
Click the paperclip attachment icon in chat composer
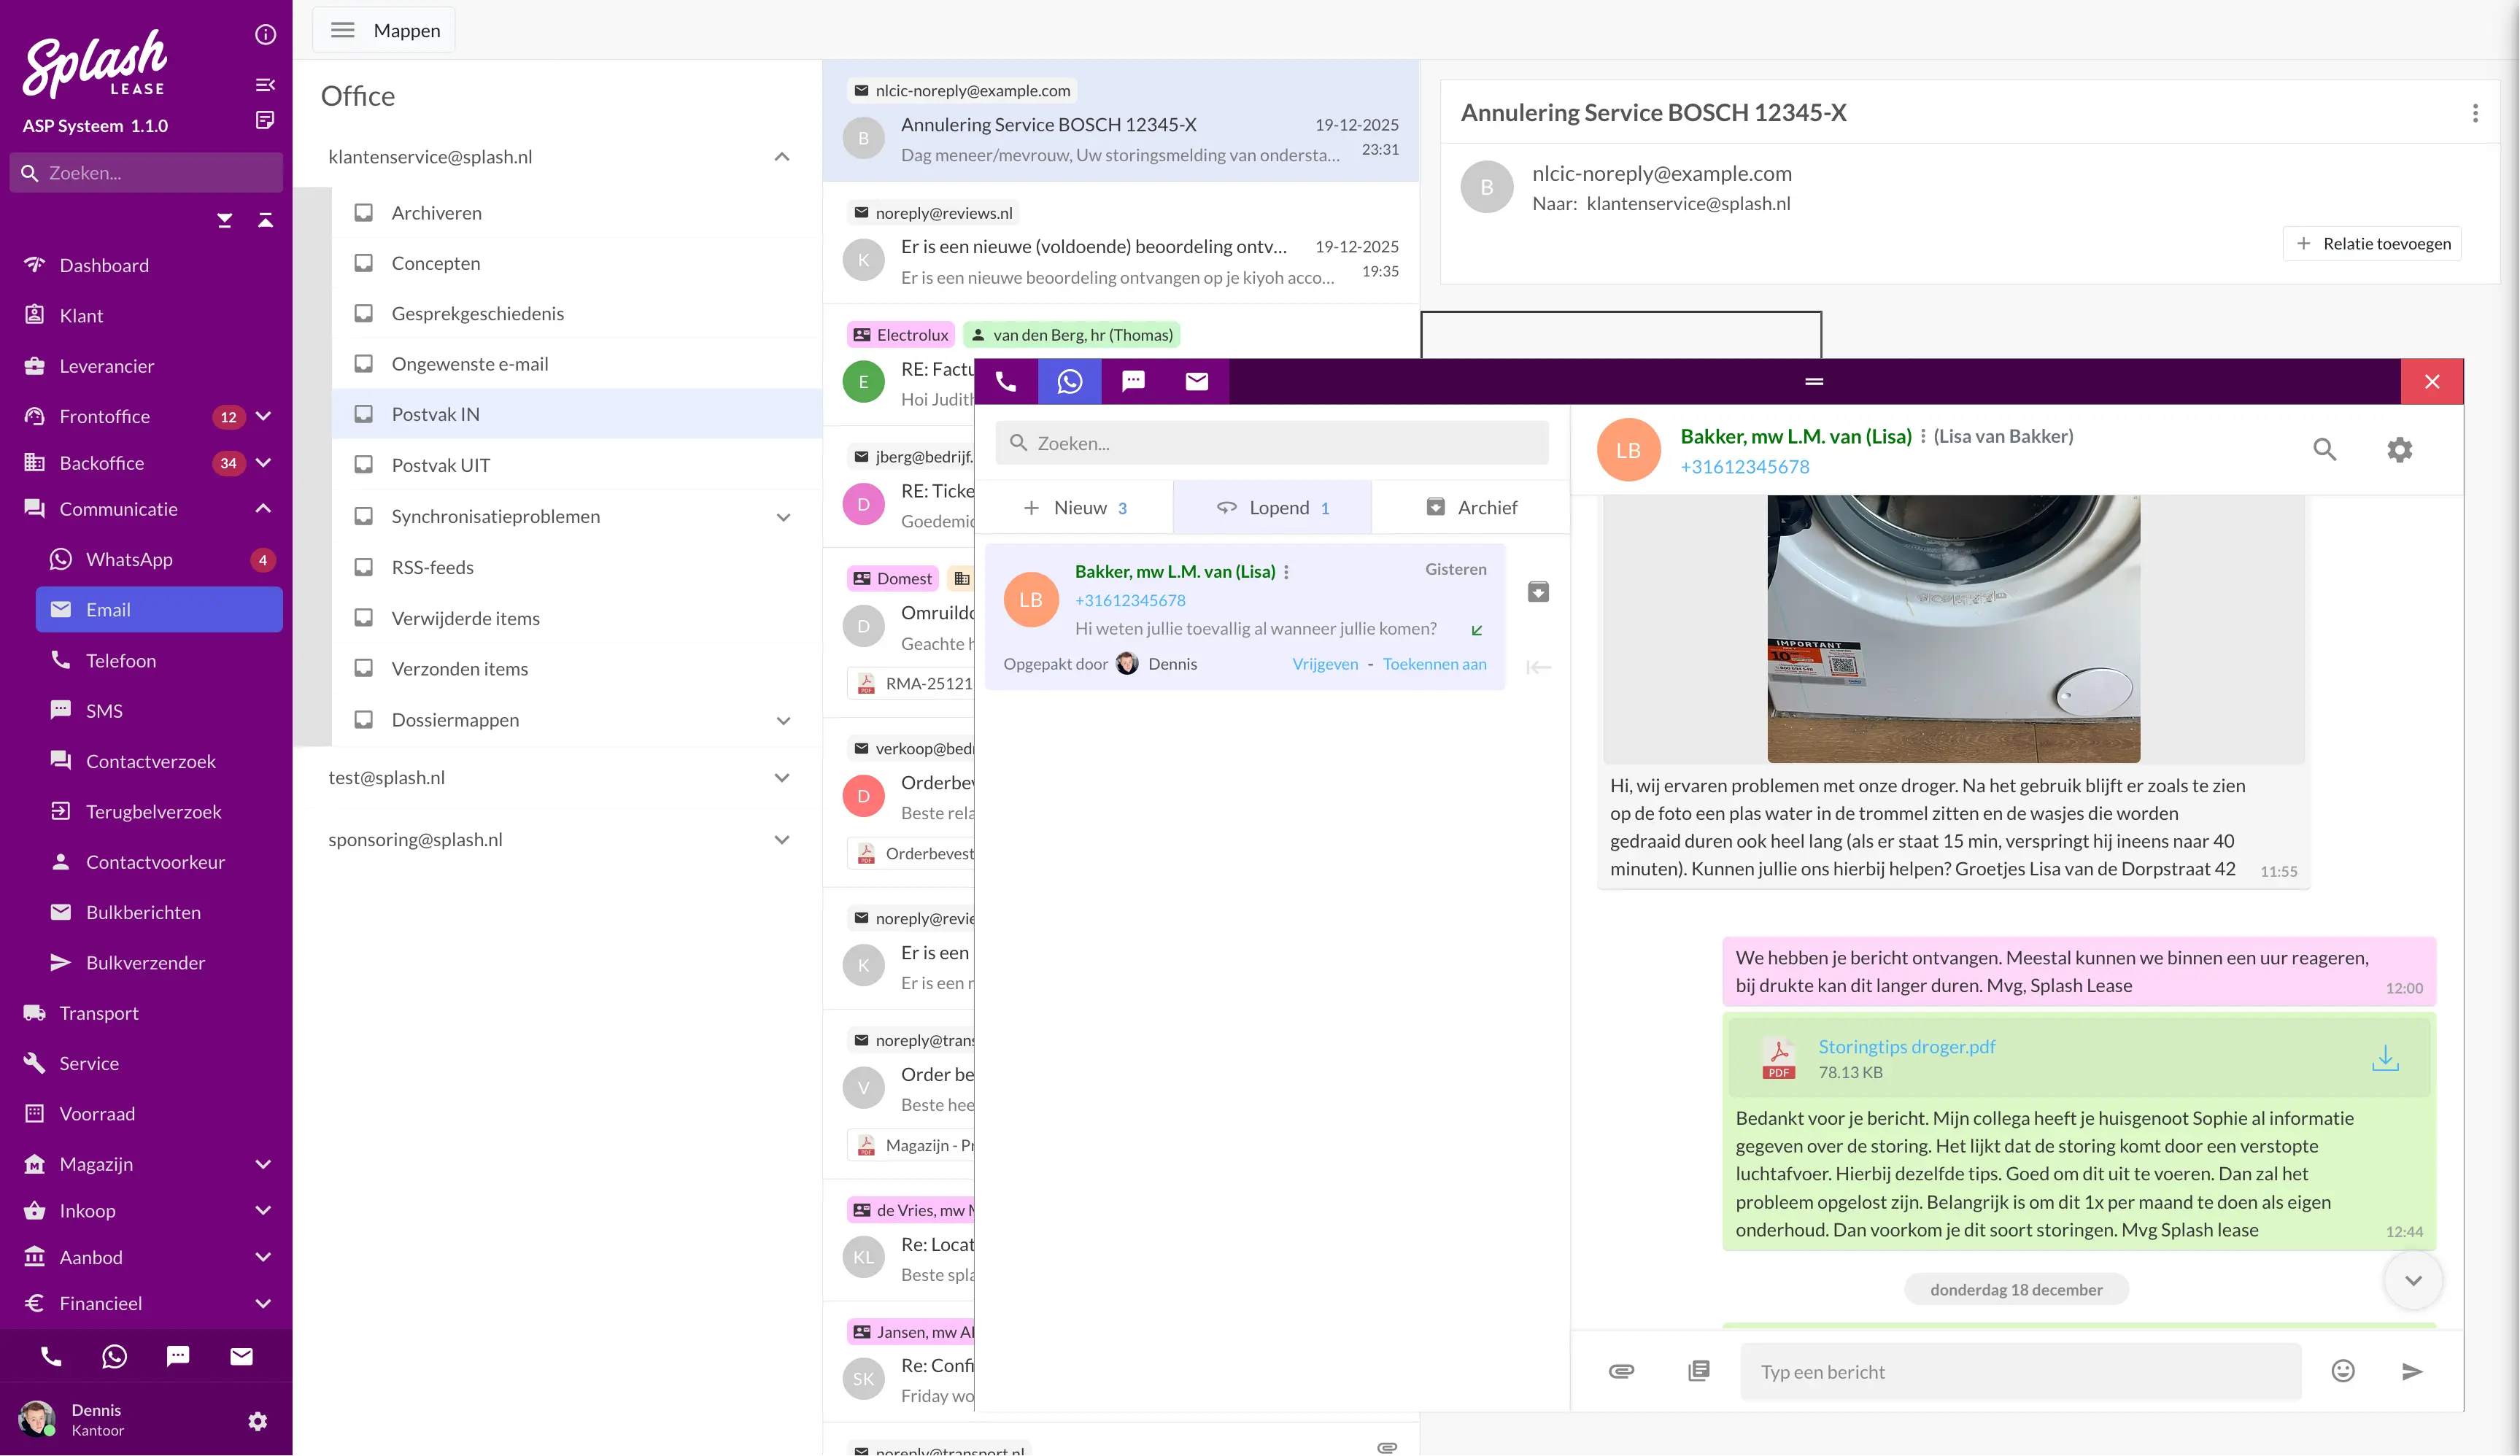tap(1622, 1371)
